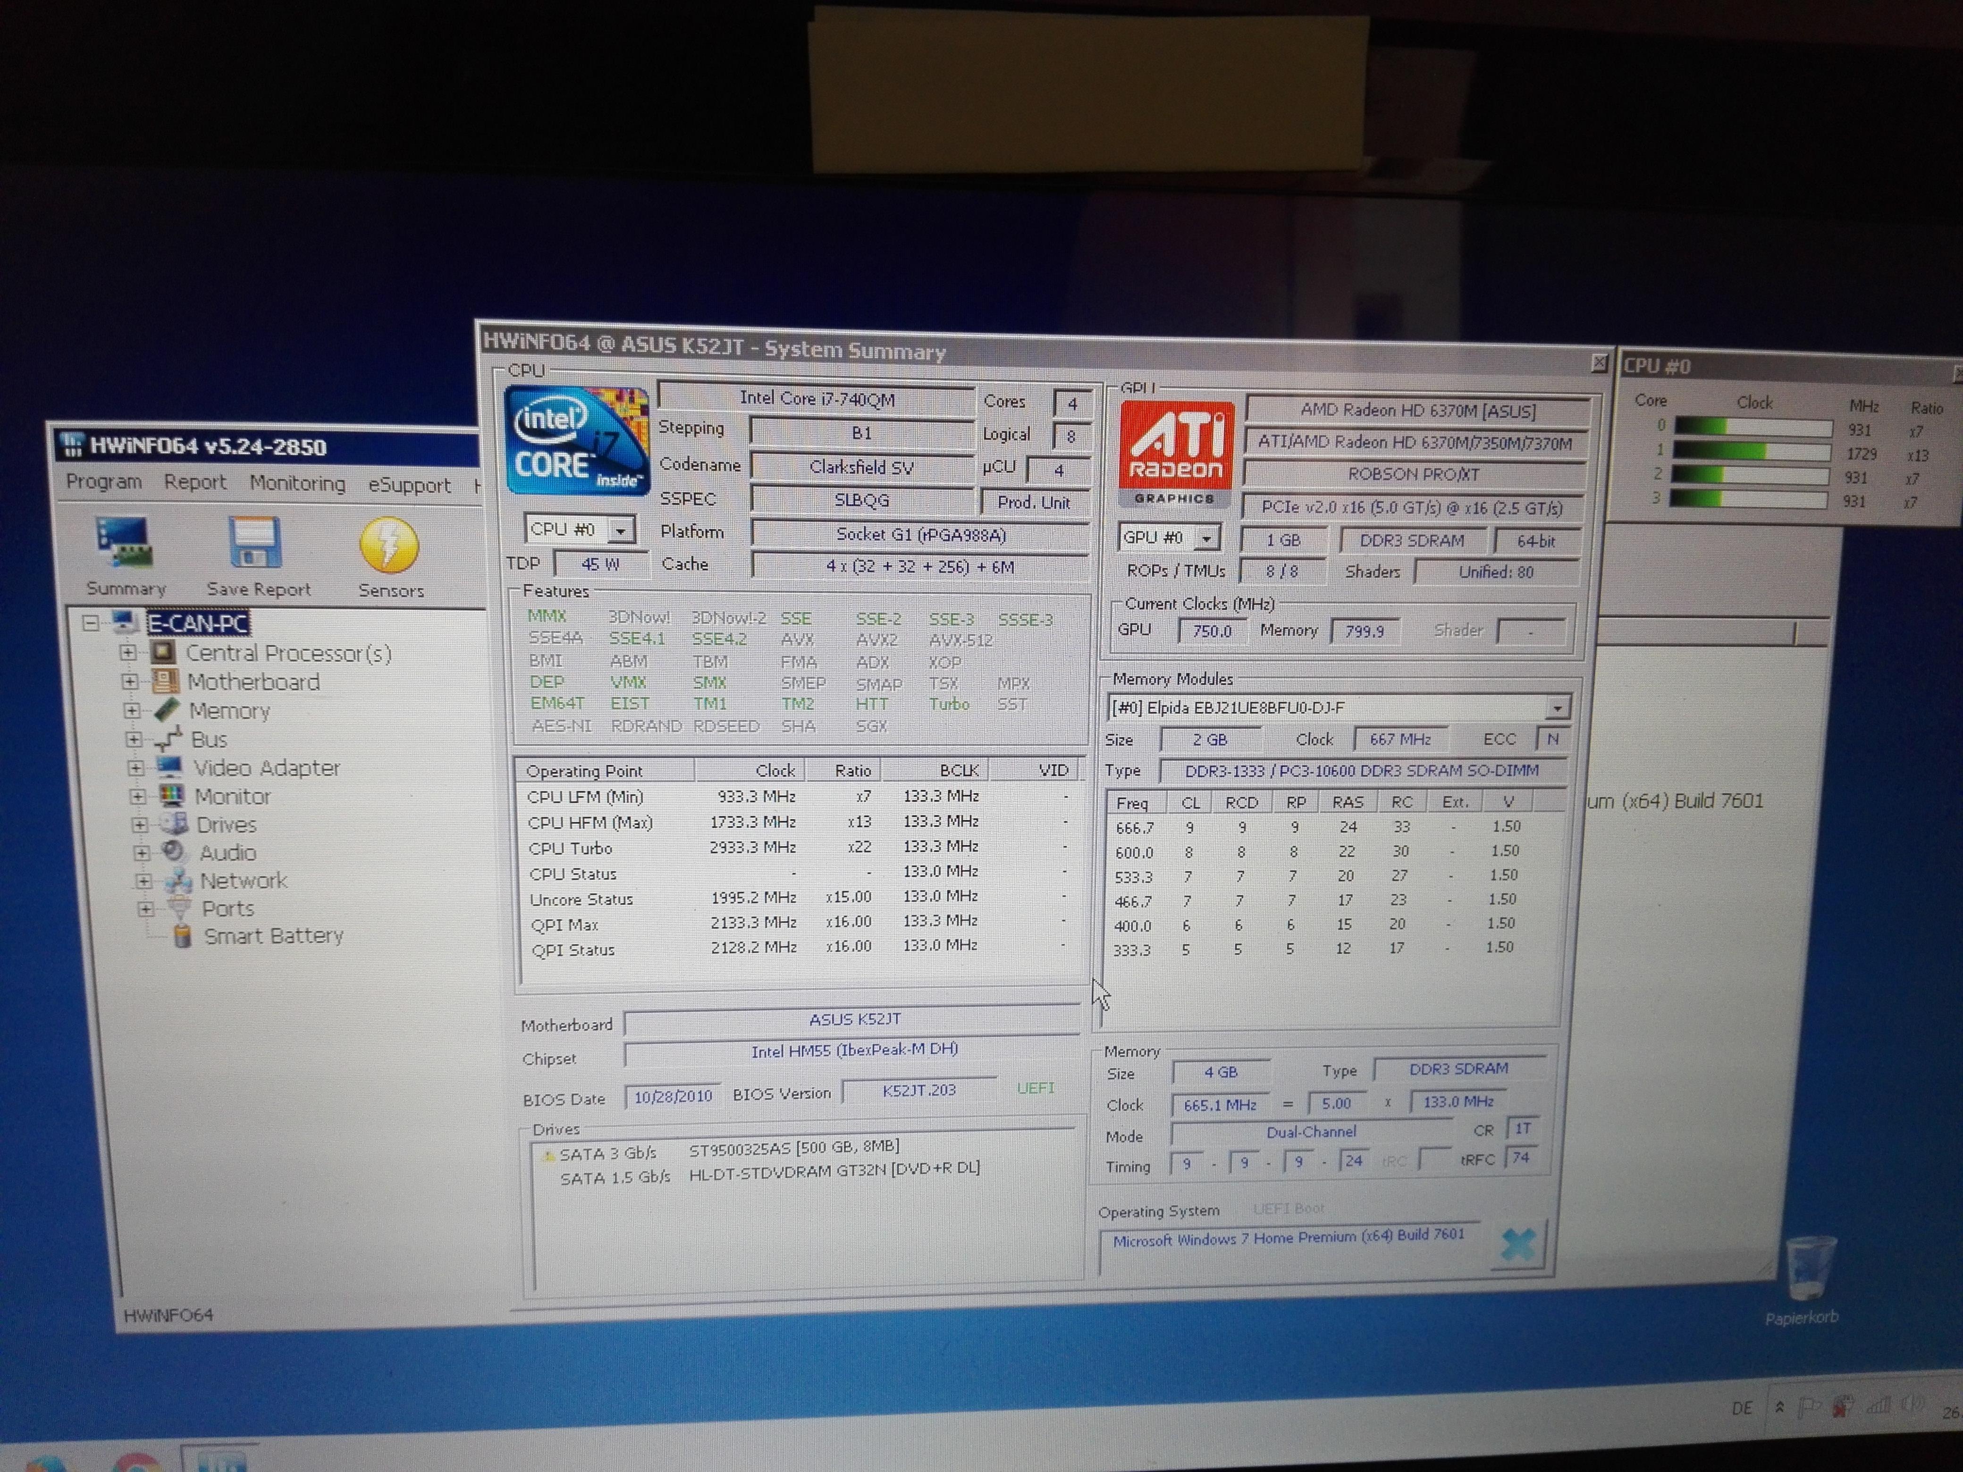Select the SATA 3 Gb/s drive entry
Screen dimensions: 1963x1472
coord(607,1153)
